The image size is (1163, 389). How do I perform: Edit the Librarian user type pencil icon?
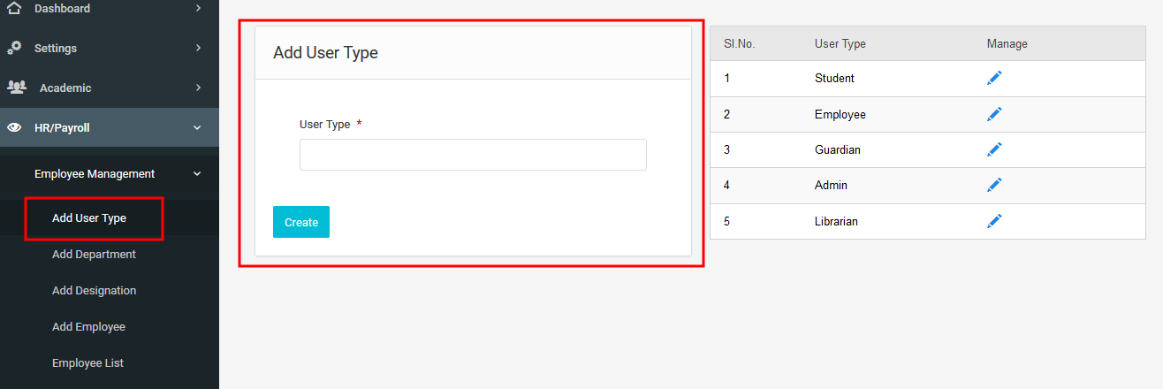click(x=994, y=221)
